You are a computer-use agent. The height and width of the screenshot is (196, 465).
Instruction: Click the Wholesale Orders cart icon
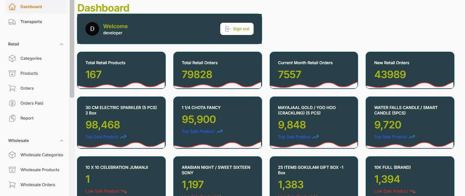[x=12, y=185]
